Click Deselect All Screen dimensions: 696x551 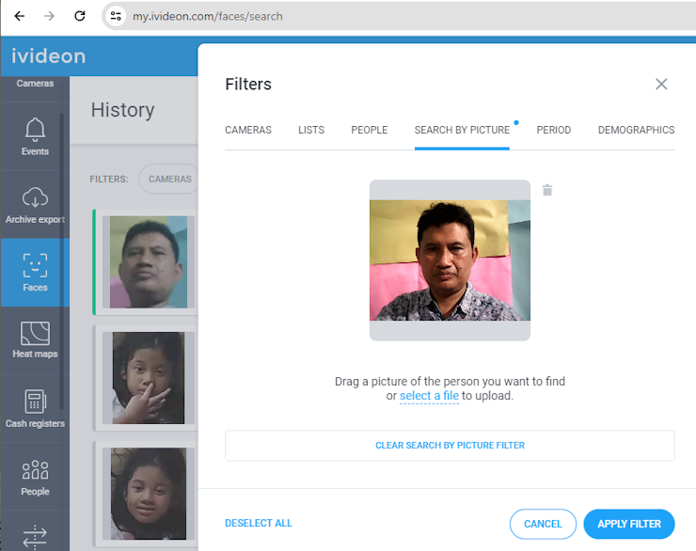(259, 524)
